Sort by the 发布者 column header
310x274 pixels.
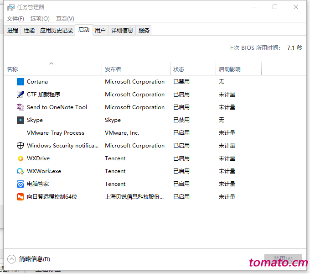tap(136, 68)
